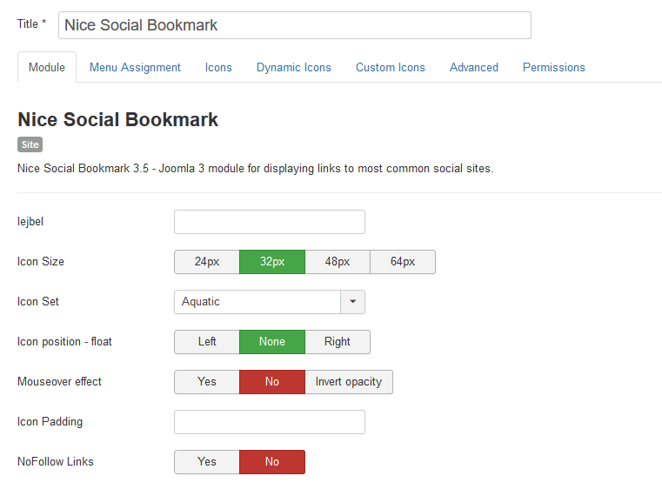662x496 pixels.
Task: Click the Title input field
Action: pos(294,25)
